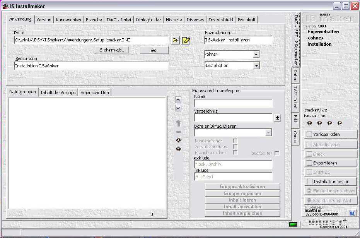The height and width of the screenshot is (238, 360).
Task: Switch to the Kundendaten tab
Action: click(68, 20)
